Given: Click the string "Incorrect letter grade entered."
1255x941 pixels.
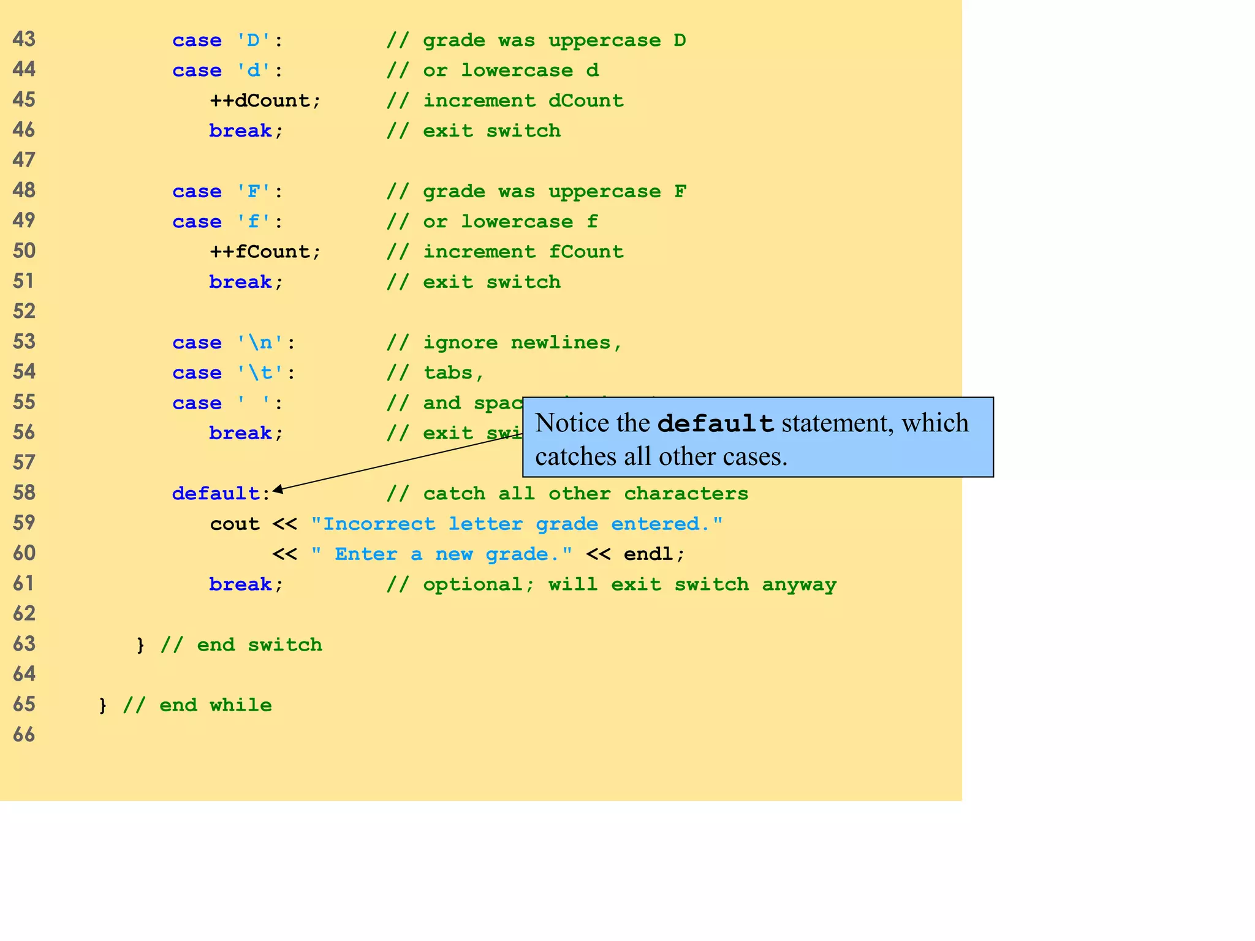Looking at the screenshot, I should point(517,524).
